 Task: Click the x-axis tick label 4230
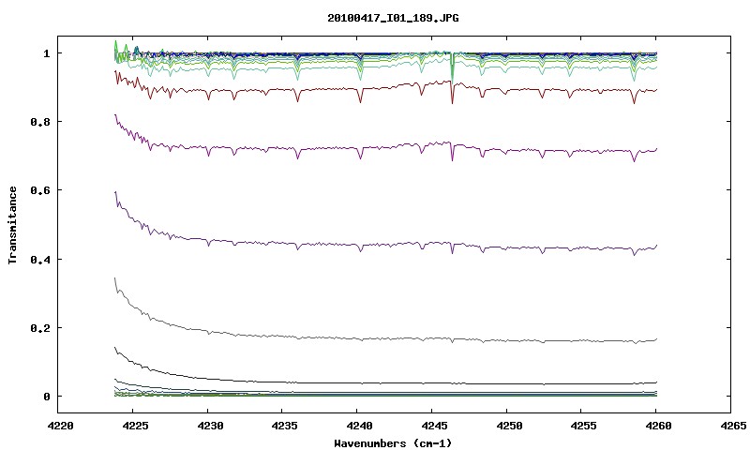210,426
